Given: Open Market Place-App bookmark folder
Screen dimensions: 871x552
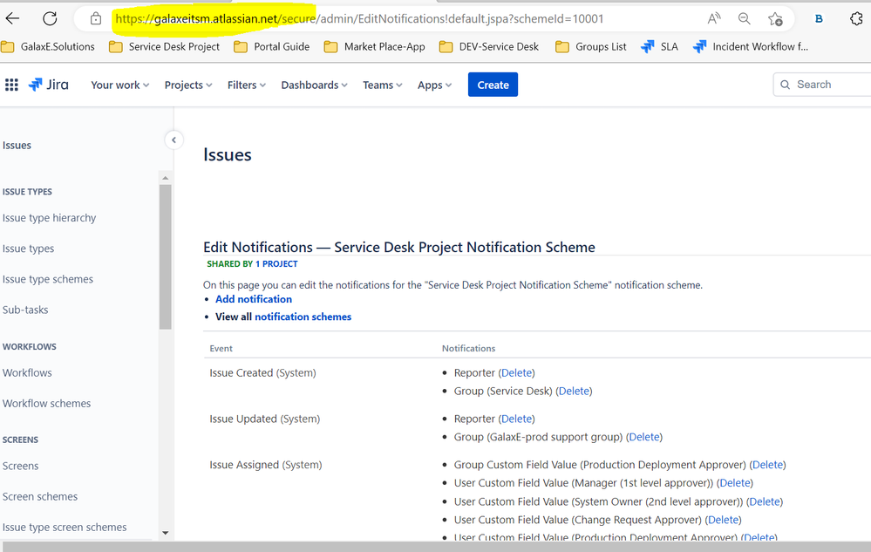Looking at the screenshot, I should [374, 46].
